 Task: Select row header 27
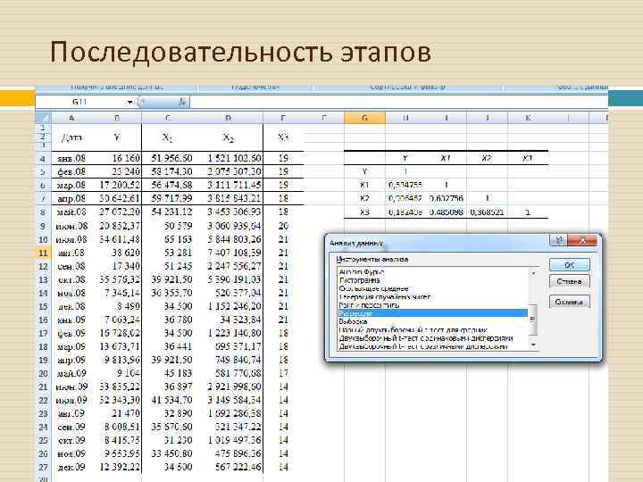click(x=43, y=467)
